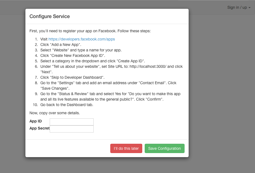Open the developers.facebook.com/apps link
The width and height of the screenshot is (255, 173).
coord(82,39)
